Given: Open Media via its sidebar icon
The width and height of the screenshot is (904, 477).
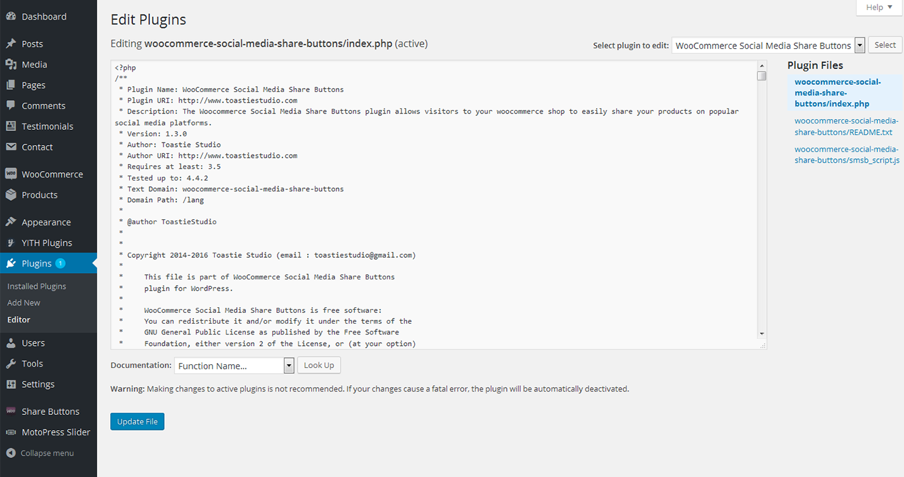Looking at the screenshot, I should [11, 65].
